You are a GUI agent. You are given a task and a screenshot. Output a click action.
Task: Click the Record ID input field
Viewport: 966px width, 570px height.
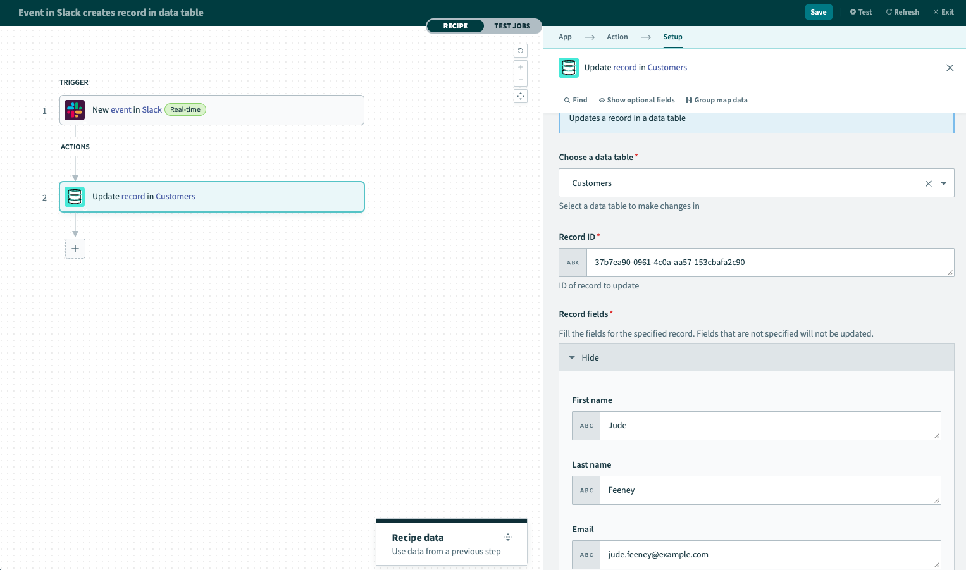point(769,263)
